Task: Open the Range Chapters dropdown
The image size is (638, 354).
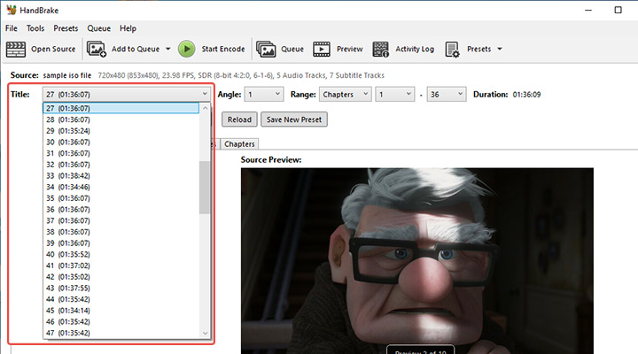Action: tap(345, 95)
